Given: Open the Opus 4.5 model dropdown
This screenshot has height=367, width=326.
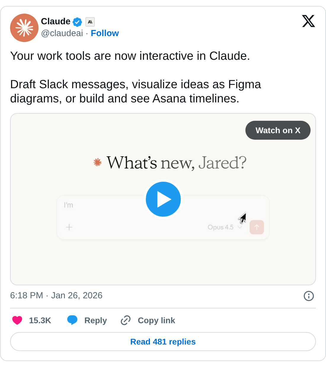Looking at the screenshot, I should point(225,227).
